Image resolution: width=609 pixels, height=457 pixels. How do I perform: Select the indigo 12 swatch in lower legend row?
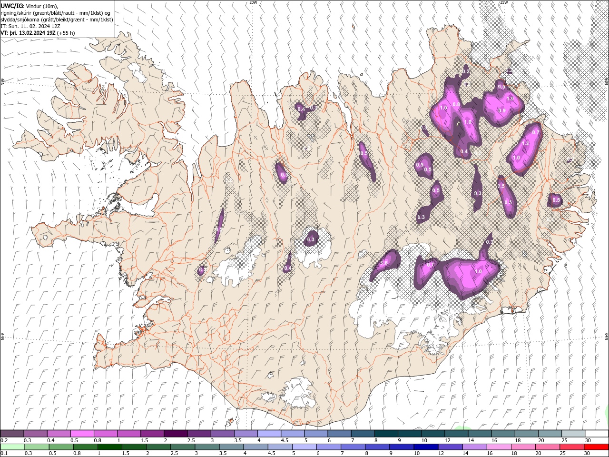[451, 447]
